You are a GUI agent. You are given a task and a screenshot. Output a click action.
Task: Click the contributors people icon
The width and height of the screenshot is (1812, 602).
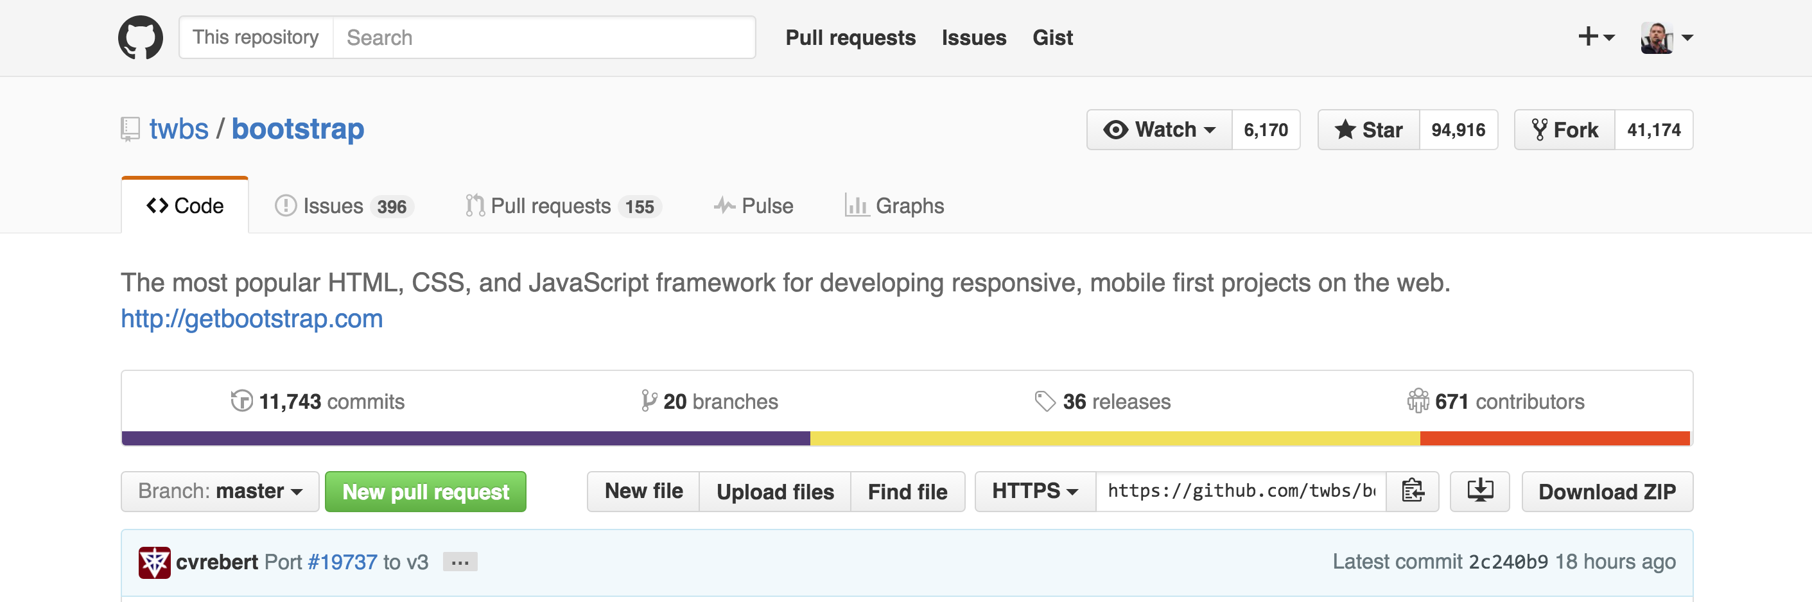point(1417,401)
